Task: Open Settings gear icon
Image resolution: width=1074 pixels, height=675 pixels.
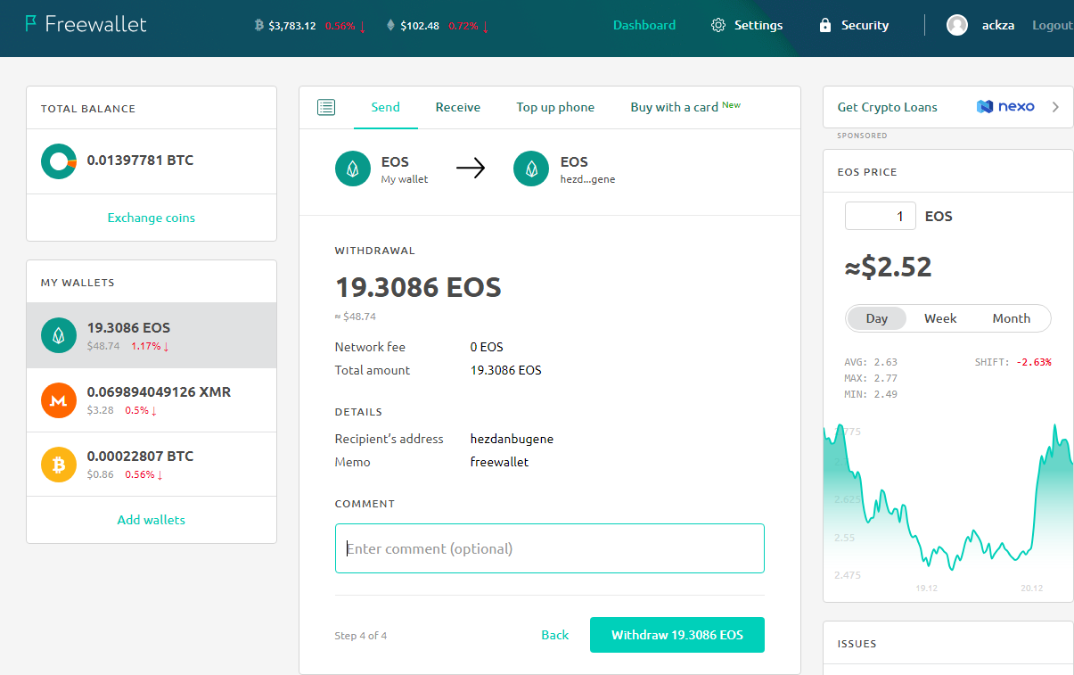Action: tap(718, 25)
